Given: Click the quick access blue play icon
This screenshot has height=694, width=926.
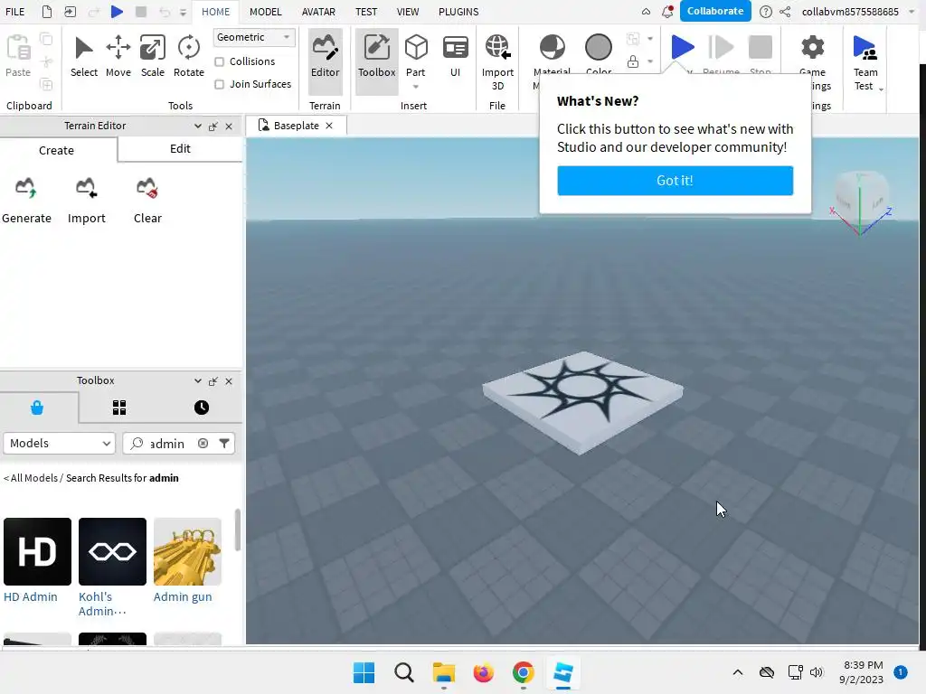Looking at the screenshot, I should tap(117, 12).
